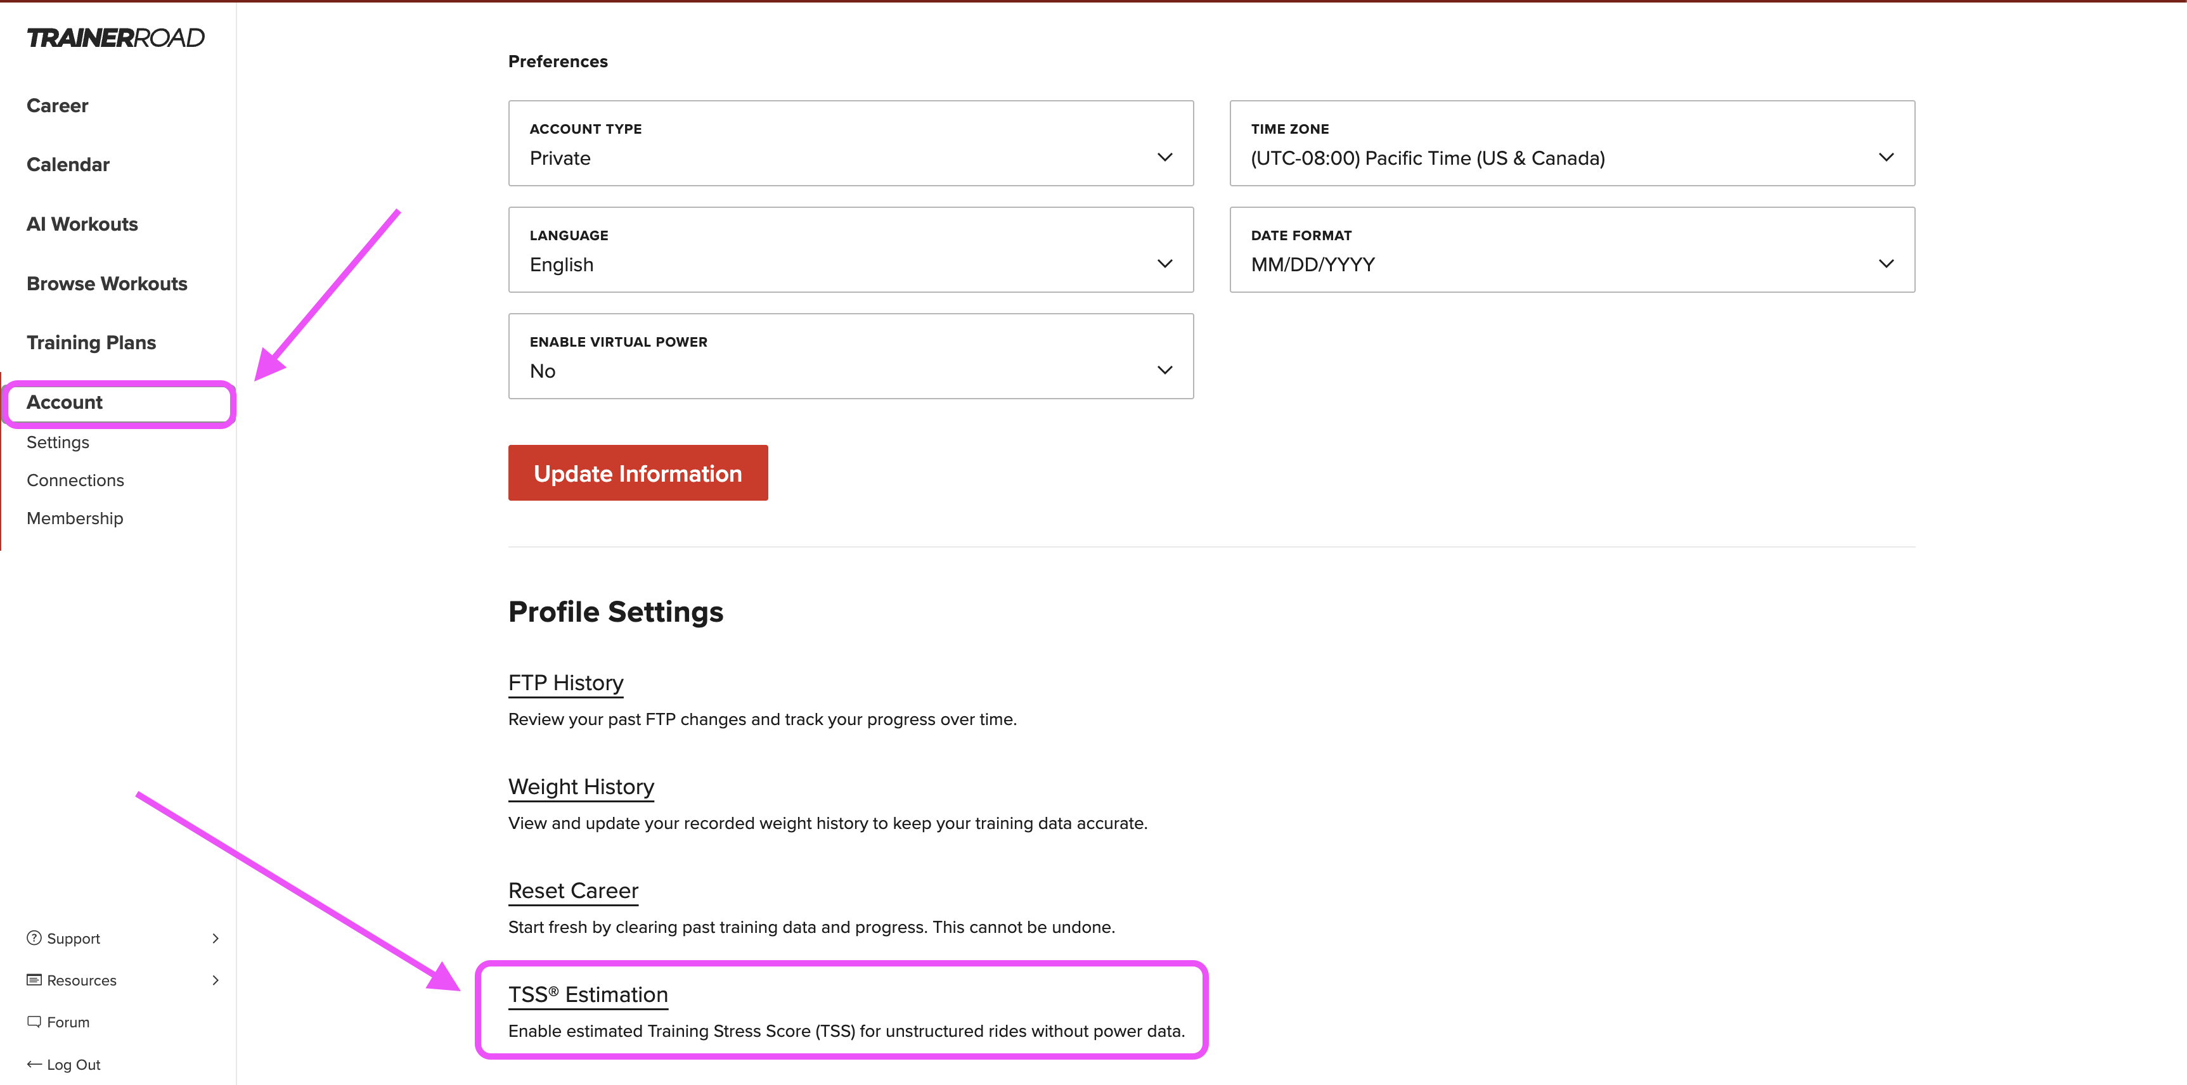Viewport: 2187px width, 1085px height.
Task: Expand the Support submenu chevron
Action: pos(216,938)
